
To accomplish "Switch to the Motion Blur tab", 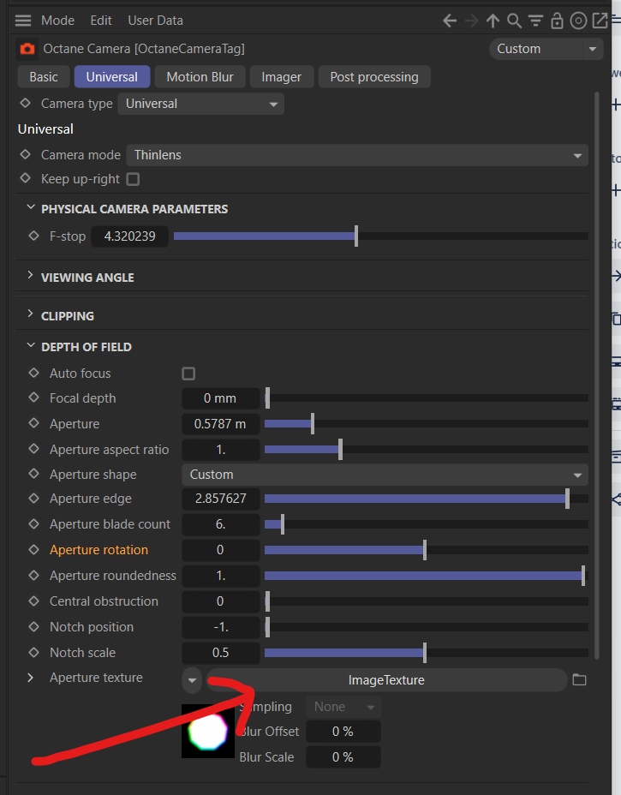I will coord(200,77).
